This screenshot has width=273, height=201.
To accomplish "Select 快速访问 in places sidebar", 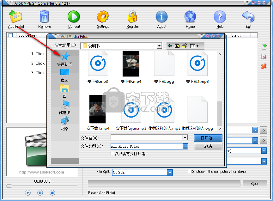I will (x=65, y=59).
